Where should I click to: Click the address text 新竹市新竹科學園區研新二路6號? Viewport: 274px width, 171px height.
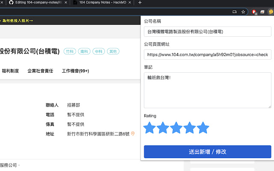tap(98, 134)
